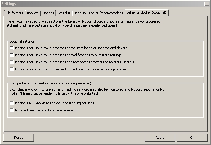Tick the autostart settings modifications checkbox
This screenshot has width=211, height=145.
pos(12,55)
